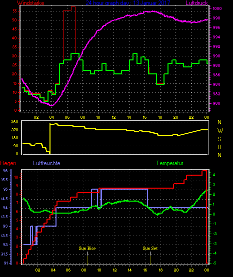Viewport: 233px width, 277px height.
Task: Click the yellow wind direction jump near 04
Action: (50, 139)
